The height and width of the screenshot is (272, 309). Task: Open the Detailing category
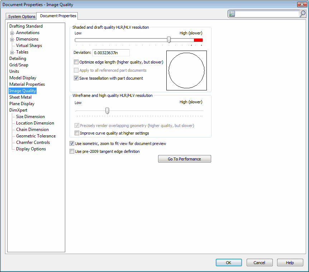[x=18, y=58]
